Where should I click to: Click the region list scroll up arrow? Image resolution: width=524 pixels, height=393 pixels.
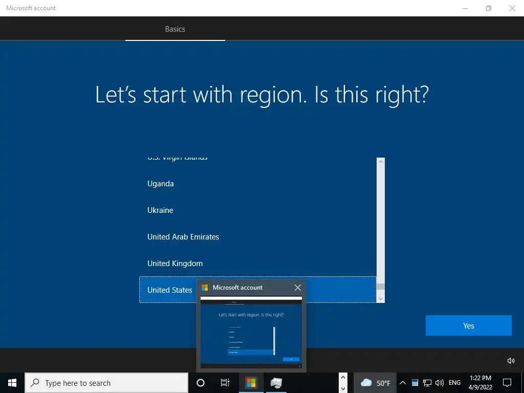click(380, 161)
